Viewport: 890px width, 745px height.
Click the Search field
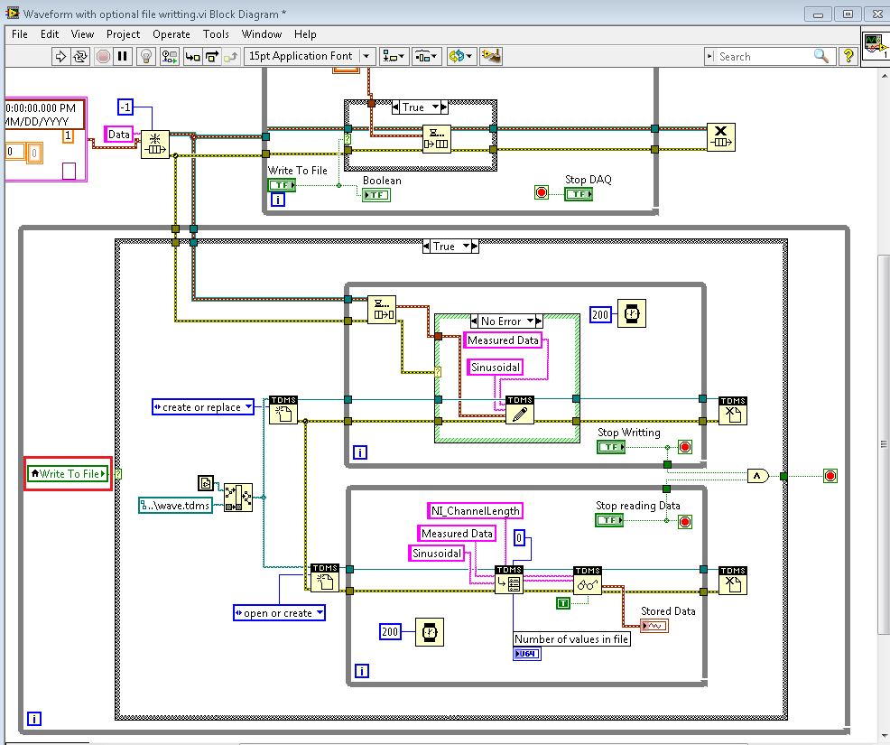[x=764, y=56]
